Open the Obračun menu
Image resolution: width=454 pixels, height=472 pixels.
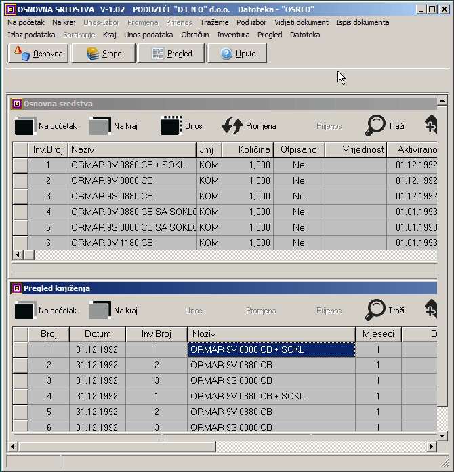point(194,35)
